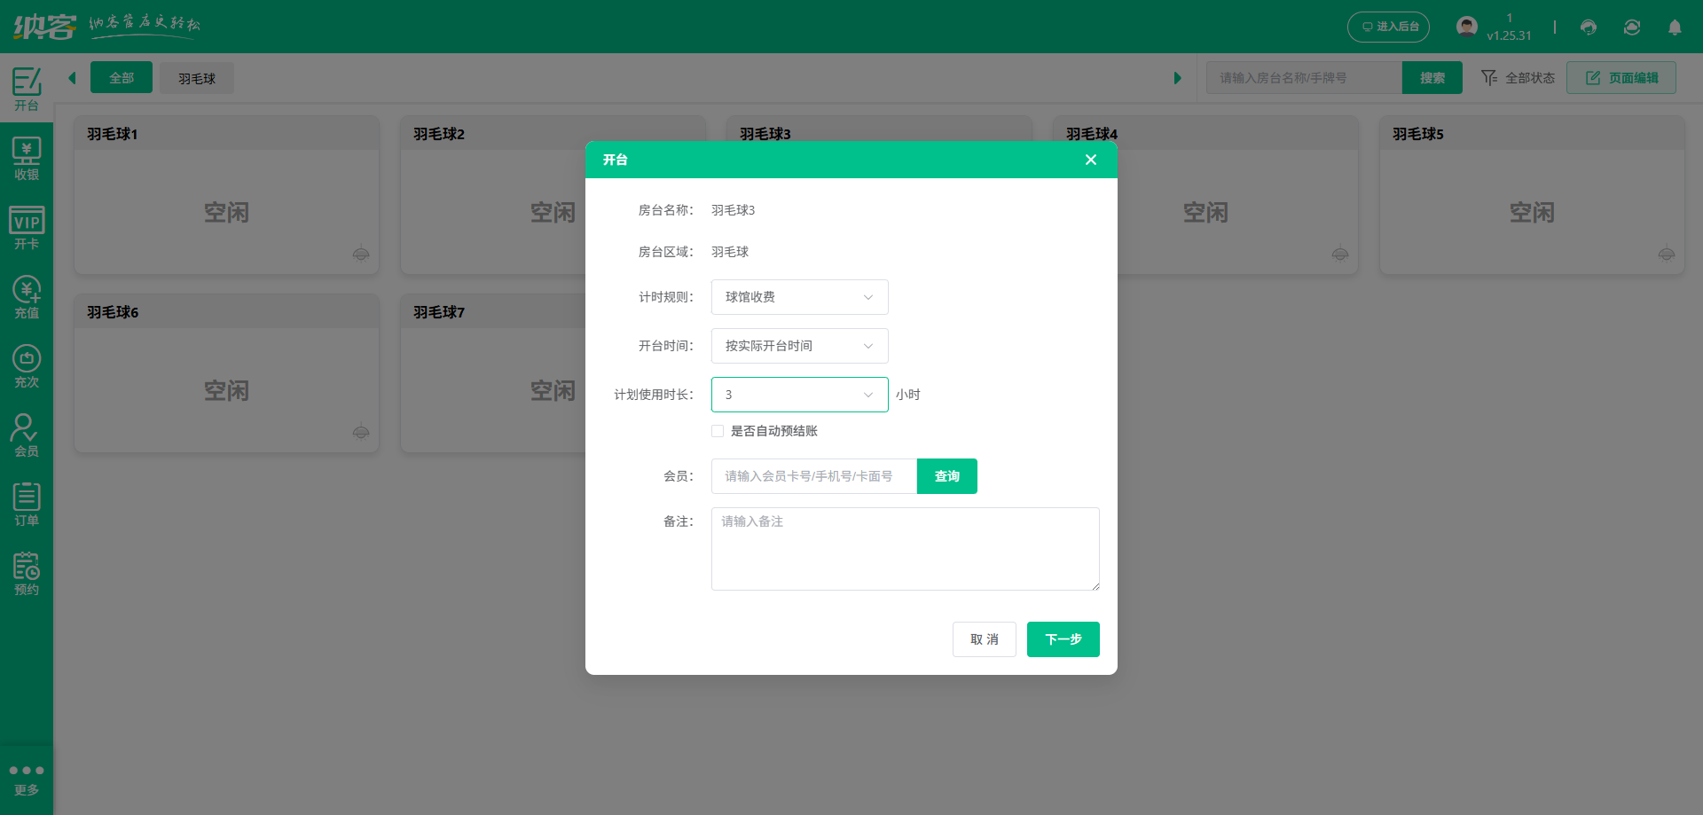Open the 开台时间 start time dropdown

798,346
